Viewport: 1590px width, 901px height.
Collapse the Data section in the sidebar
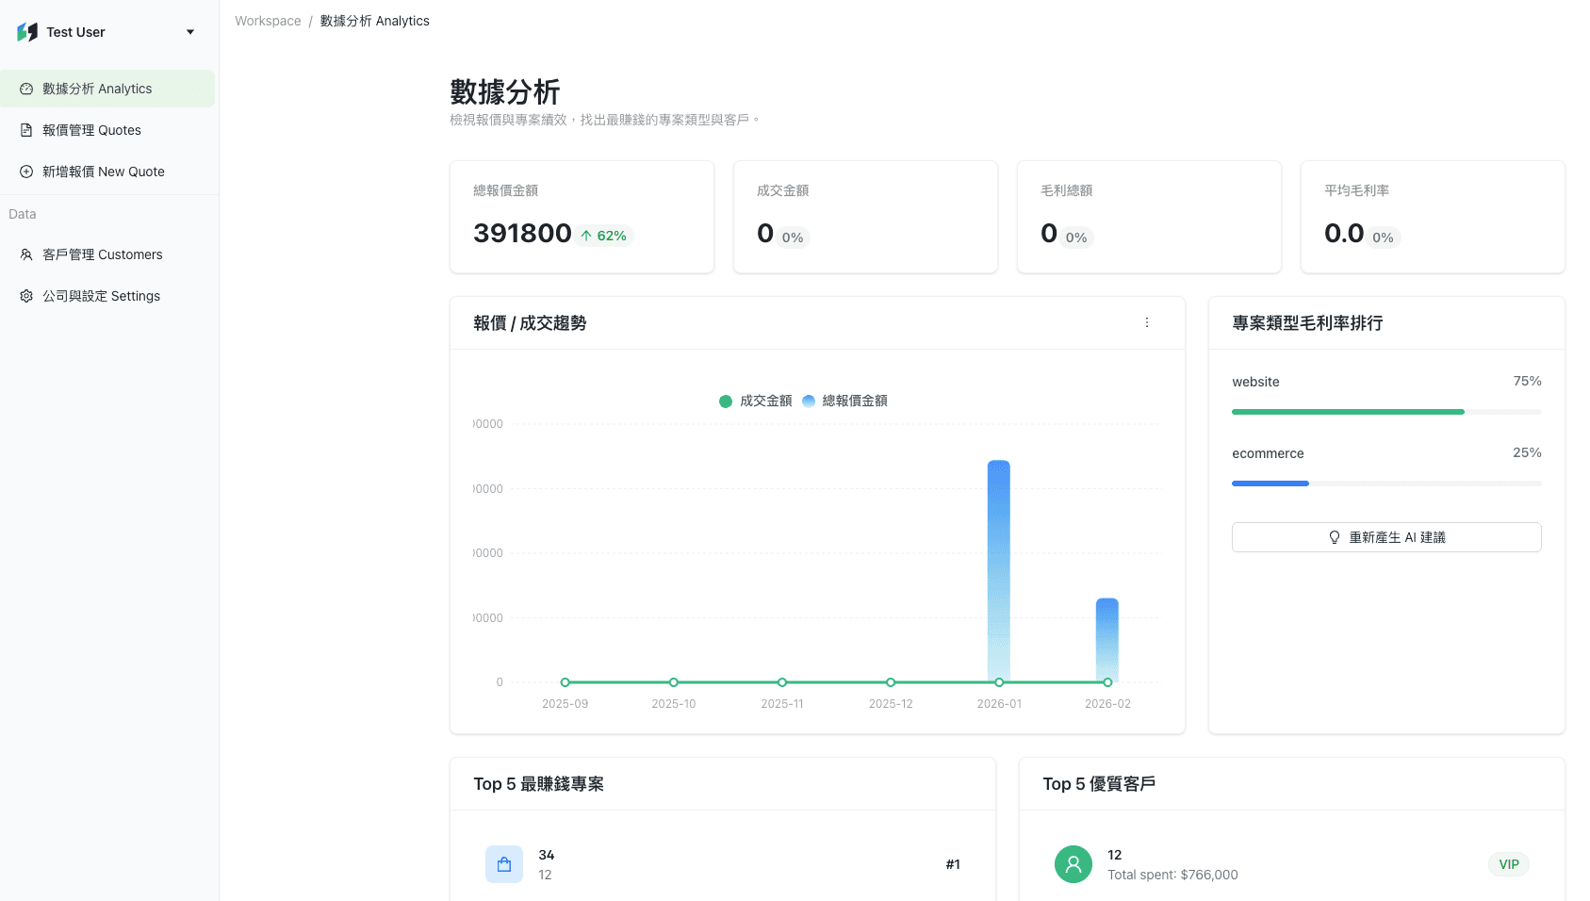(x=22, y=214)
